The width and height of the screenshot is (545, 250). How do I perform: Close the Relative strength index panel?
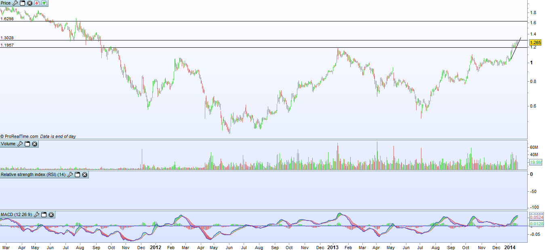84,175
